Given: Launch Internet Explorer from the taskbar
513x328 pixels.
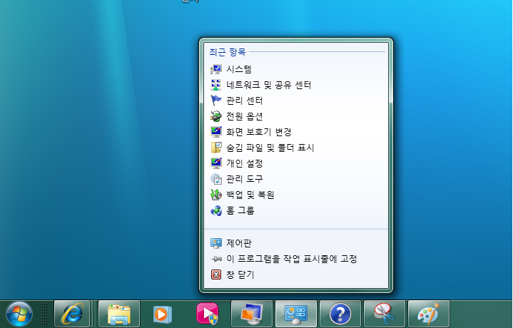Looking at the screenshot, I should click(72, 314).
